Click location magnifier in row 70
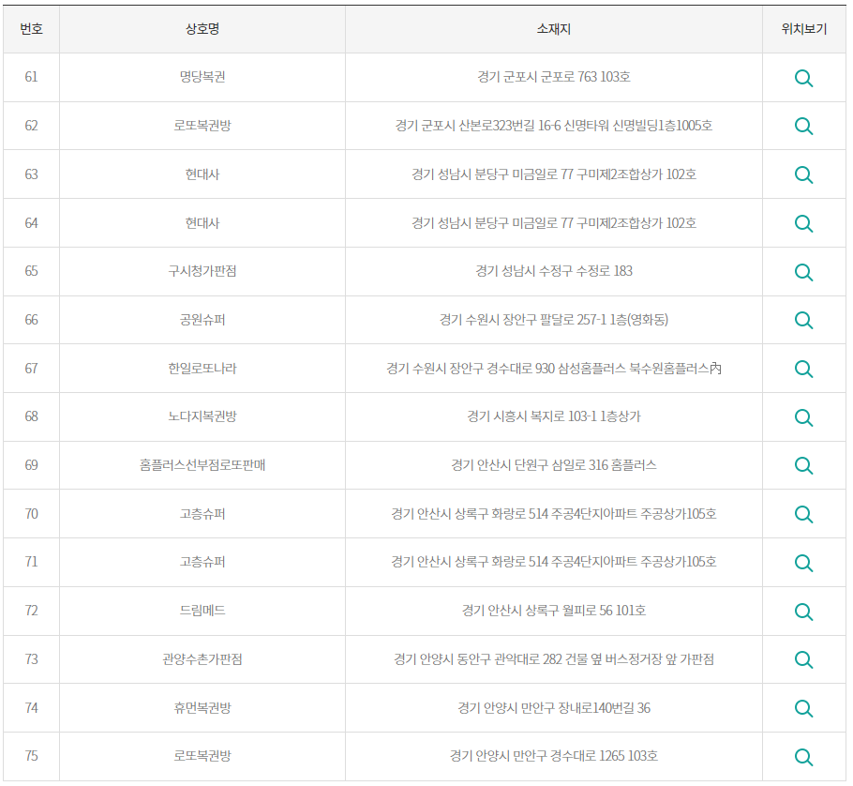Image resolution: width=853 pixels, height=786 pixels. point(803,514)
